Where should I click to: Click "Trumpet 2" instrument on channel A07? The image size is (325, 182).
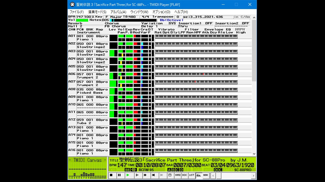tap(87, 85)
